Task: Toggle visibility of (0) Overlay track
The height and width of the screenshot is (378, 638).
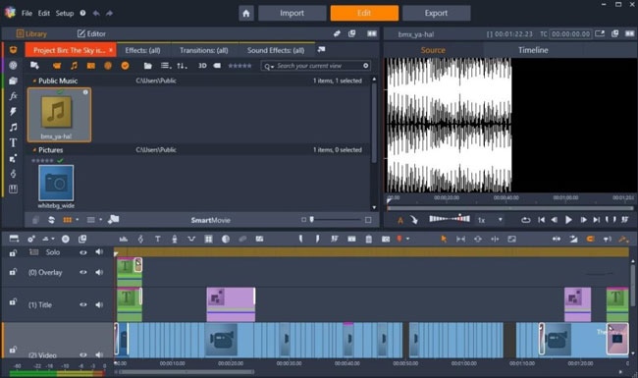Action: point(83,272)
